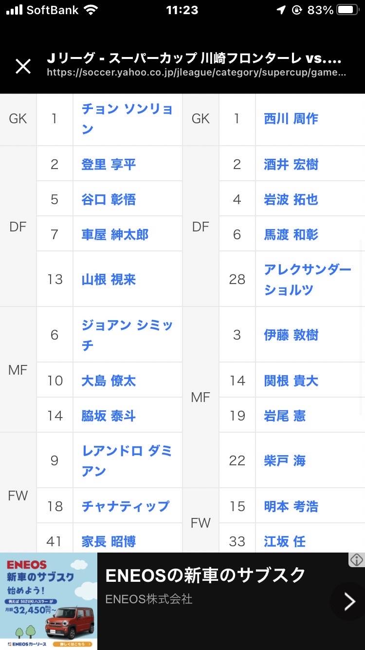Tap the ad info icon on banner
The image size is (365, 650).
click(357, 560)
